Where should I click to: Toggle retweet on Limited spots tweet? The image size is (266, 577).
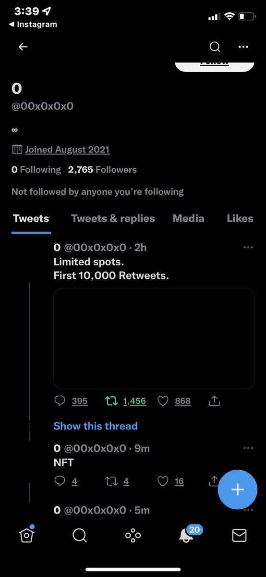(111, 401)
